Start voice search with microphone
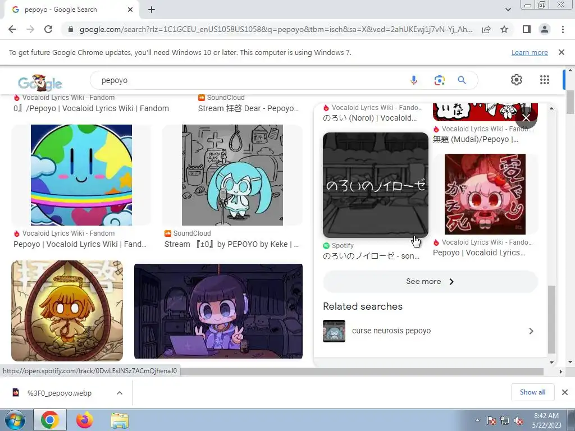The height and width of the screenshot is (431, 575). 414,80
